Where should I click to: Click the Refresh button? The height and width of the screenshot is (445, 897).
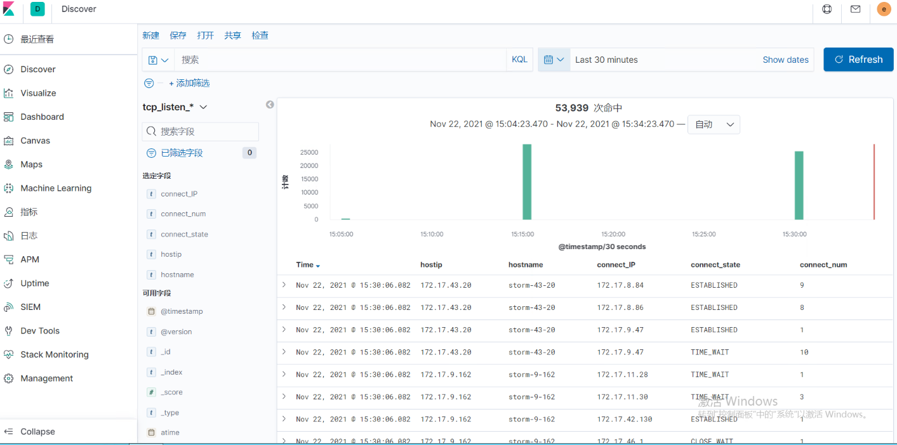858,60
